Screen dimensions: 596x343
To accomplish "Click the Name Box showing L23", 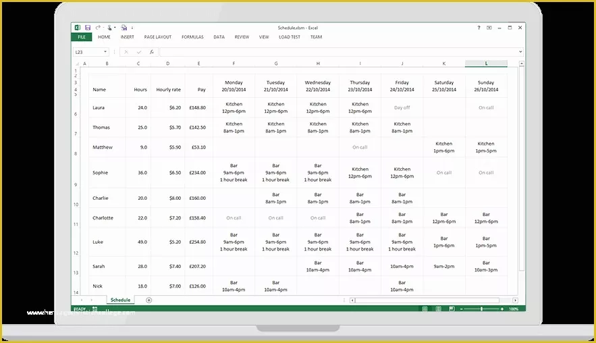I will (88, 52).
